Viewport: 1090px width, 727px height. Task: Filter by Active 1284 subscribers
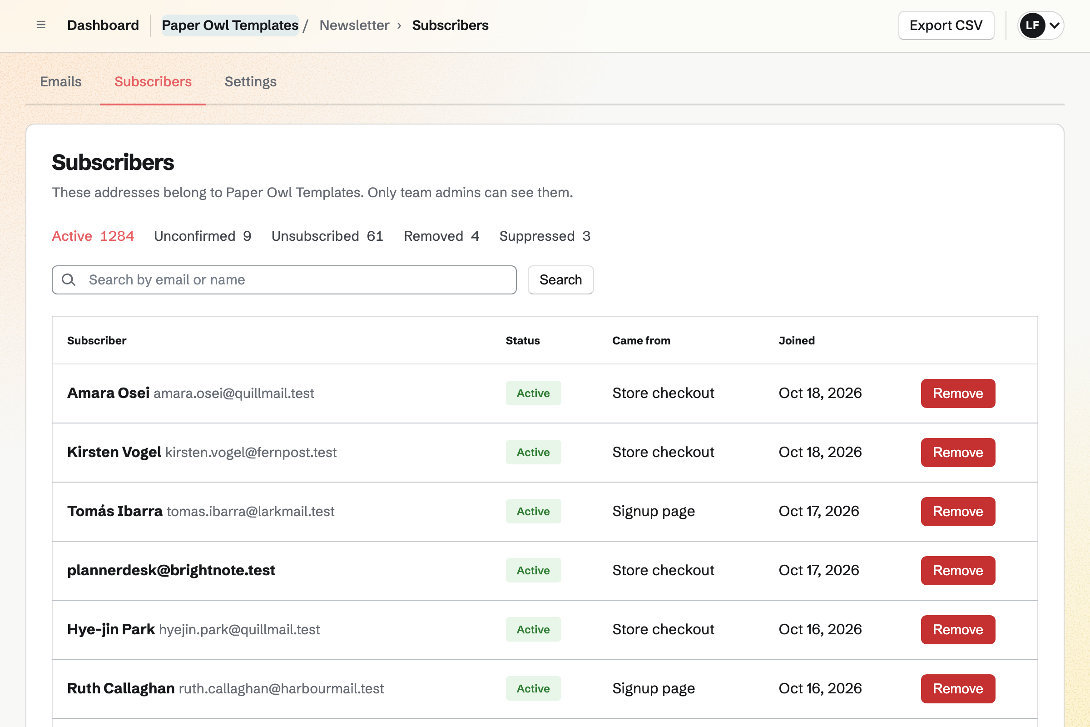point(93,236)
